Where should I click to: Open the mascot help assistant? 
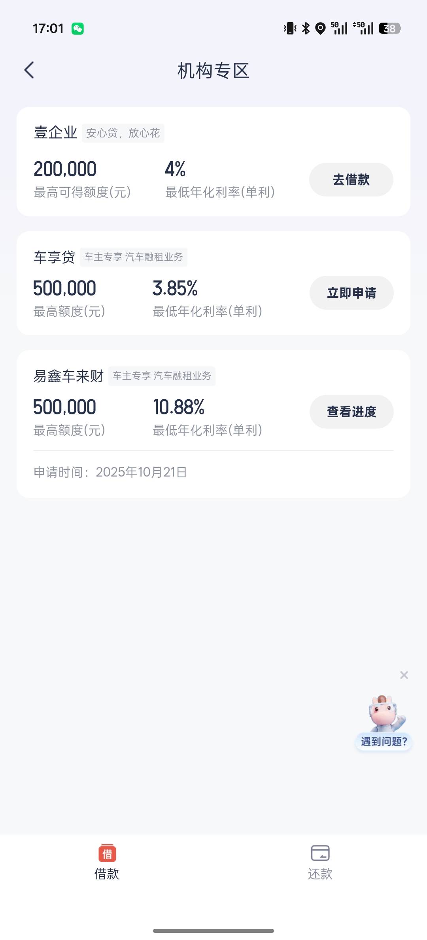click(x=385, y=714)
